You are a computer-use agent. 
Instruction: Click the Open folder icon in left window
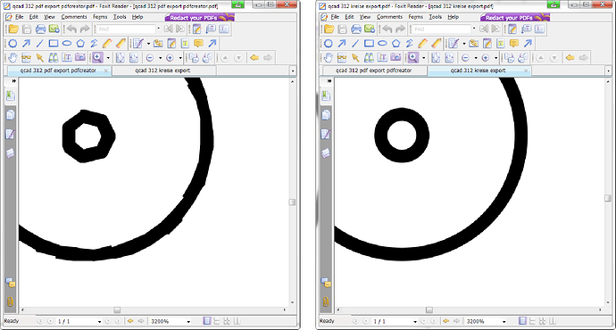pos(13,29)
